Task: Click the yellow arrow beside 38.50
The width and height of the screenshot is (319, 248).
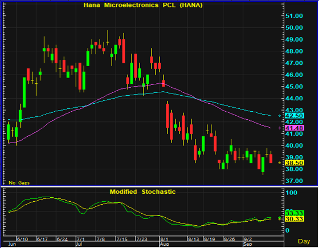Action: click(x=280, y=163)
